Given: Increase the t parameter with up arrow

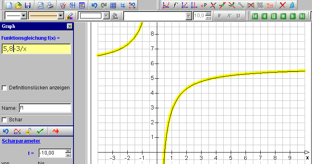Looking at the screenshot, I should coord(68,151).
